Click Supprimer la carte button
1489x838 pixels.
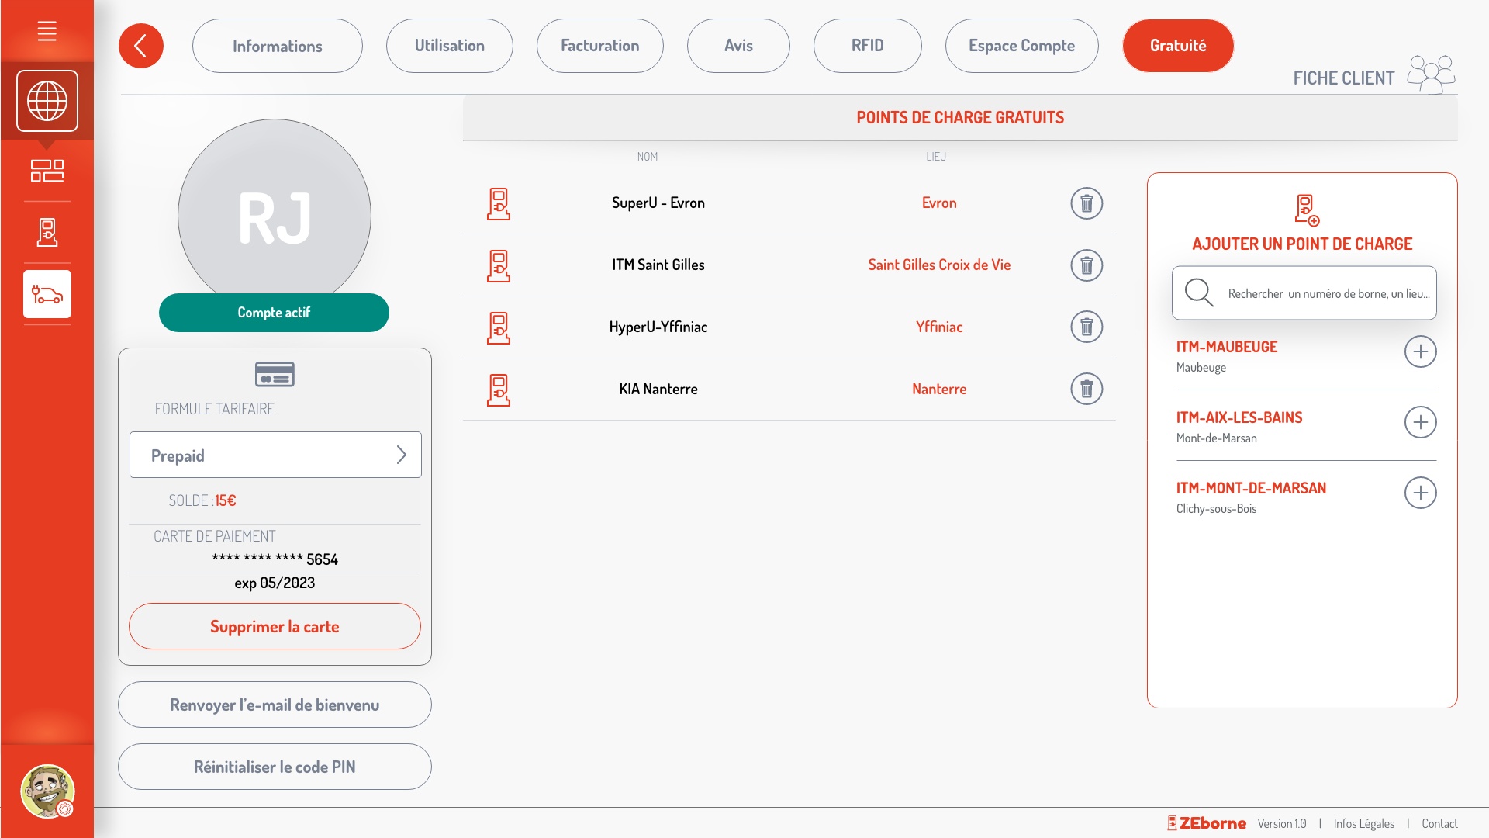click(275, 626)
